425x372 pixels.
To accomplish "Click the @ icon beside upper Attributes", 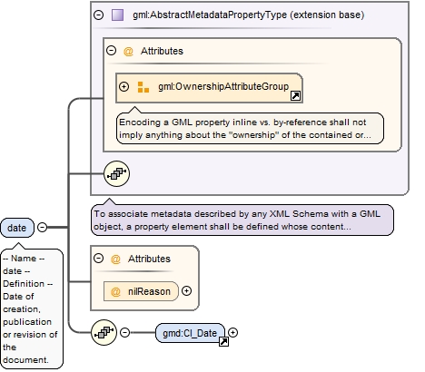I will 128,51.
